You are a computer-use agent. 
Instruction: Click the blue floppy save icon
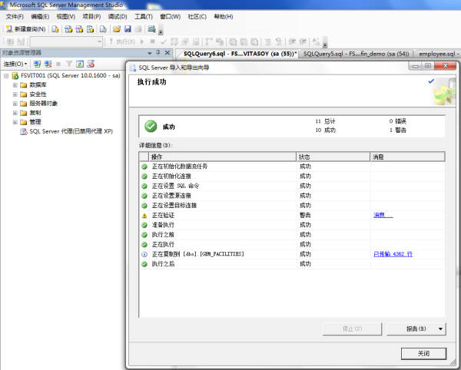tap(128, 28)
